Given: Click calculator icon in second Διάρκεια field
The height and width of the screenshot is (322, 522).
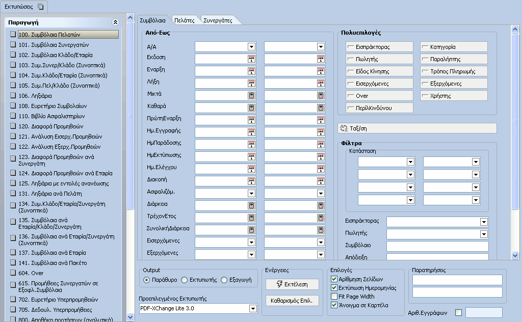Looking at the screenshot, I should click(x=321, y=205).
